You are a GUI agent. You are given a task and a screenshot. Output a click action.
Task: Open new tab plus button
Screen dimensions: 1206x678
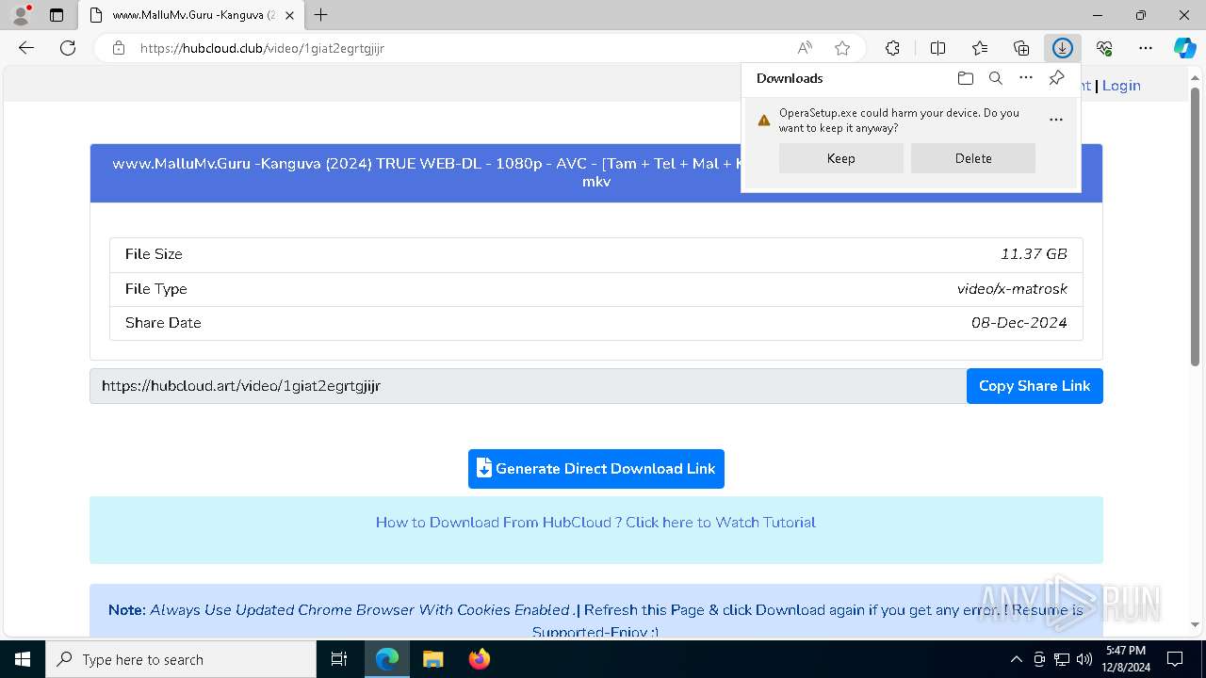click(x=321, y=15)
